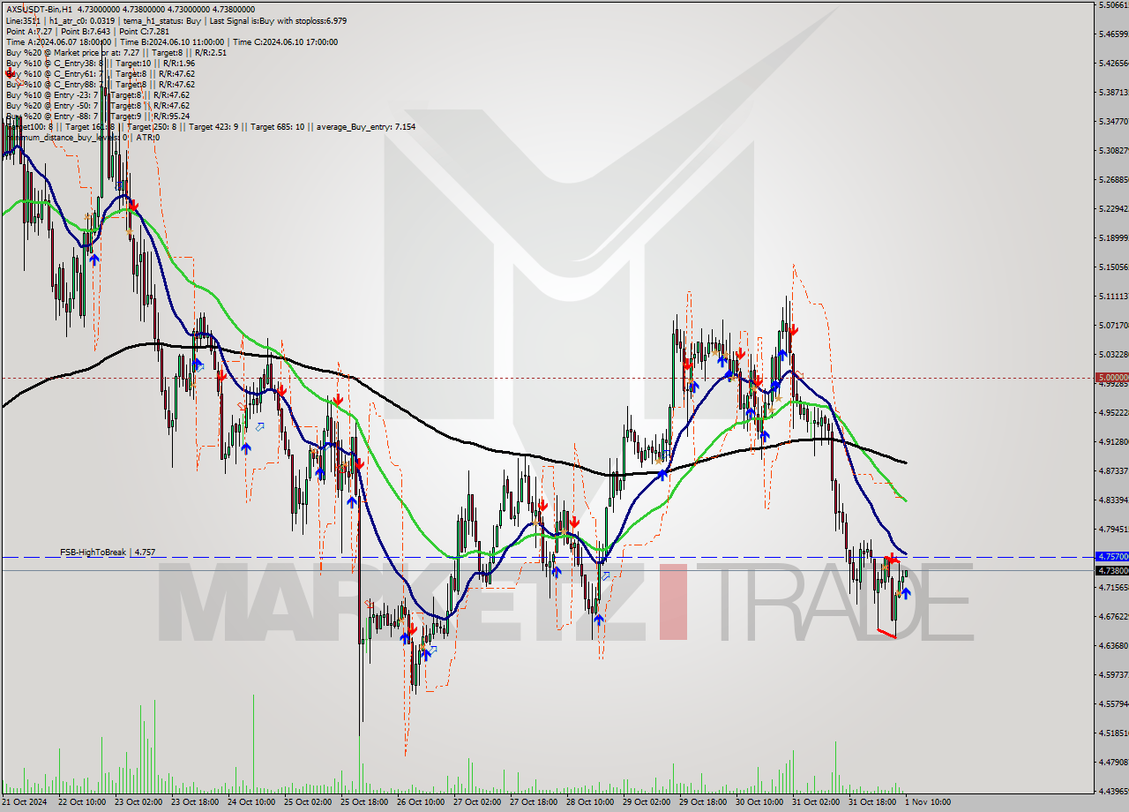
Task: Click the 4.6762 price axis label
Action: click(1112, 616)
